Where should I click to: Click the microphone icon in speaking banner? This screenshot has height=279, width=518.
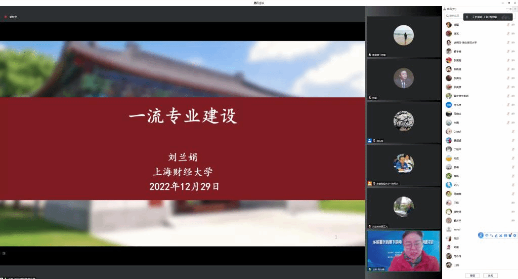click(468, 17)
